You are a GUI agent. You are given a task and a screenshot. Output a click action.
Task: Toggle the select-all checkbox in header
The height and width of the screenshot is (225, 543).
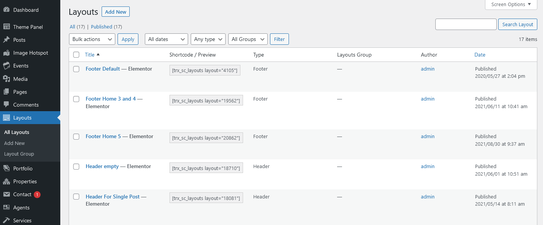click(76, 55)
